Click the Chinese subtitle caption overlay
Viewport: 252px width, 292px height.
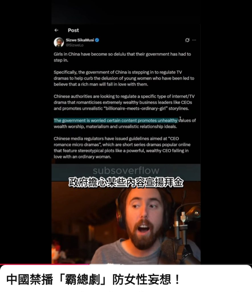[126, 182]
